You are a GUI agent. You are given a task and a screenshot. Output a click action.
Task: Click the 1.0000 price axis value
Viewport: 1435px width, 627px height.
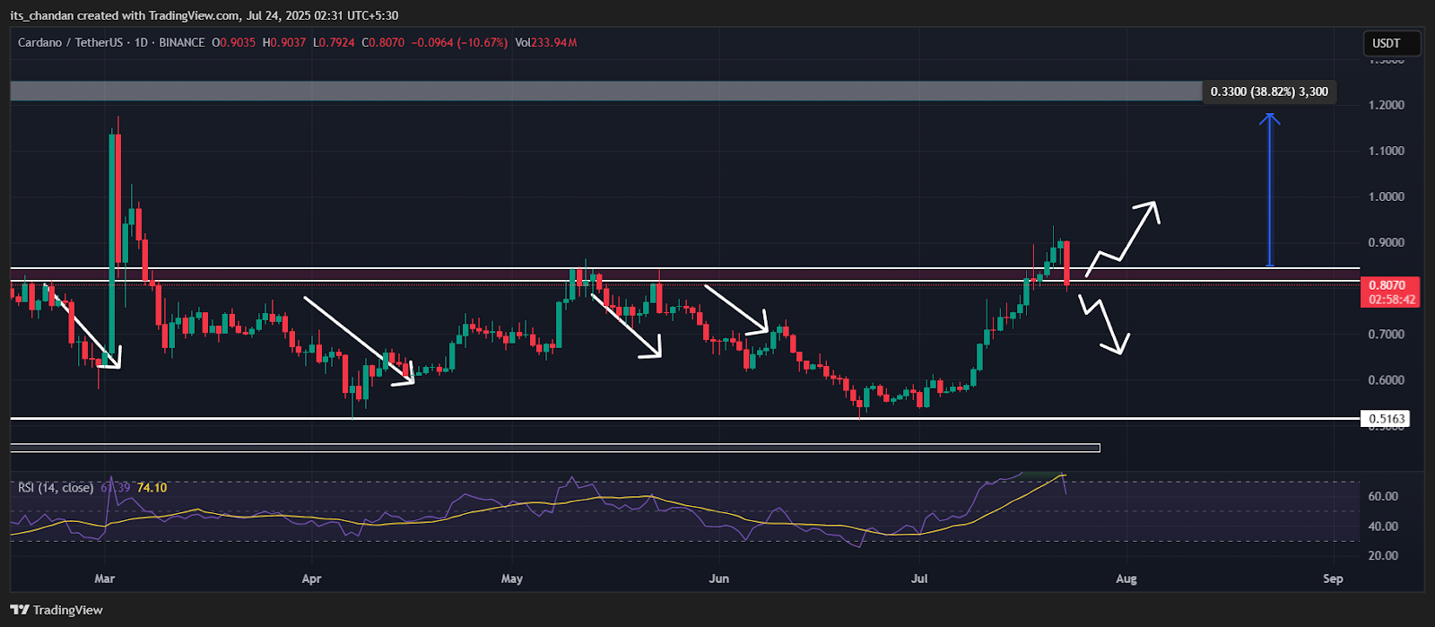(x=1387, y=196)
